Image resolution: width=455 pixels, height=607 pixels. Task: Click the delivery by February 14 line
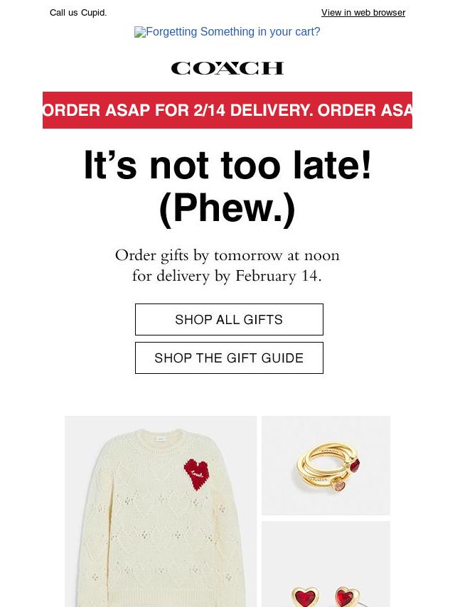(x=227, y=276)
